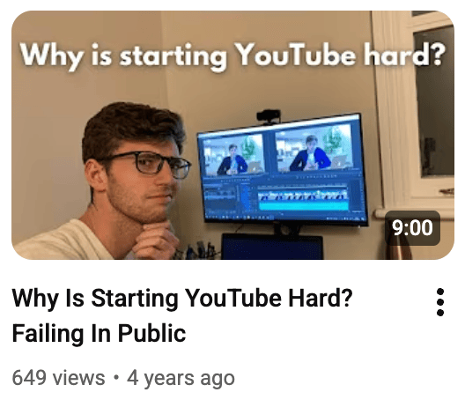Click the 'Failing In Public' title line
Image resolution: width=465 pixels, height=407 pixels.
(x=99, y=333)
